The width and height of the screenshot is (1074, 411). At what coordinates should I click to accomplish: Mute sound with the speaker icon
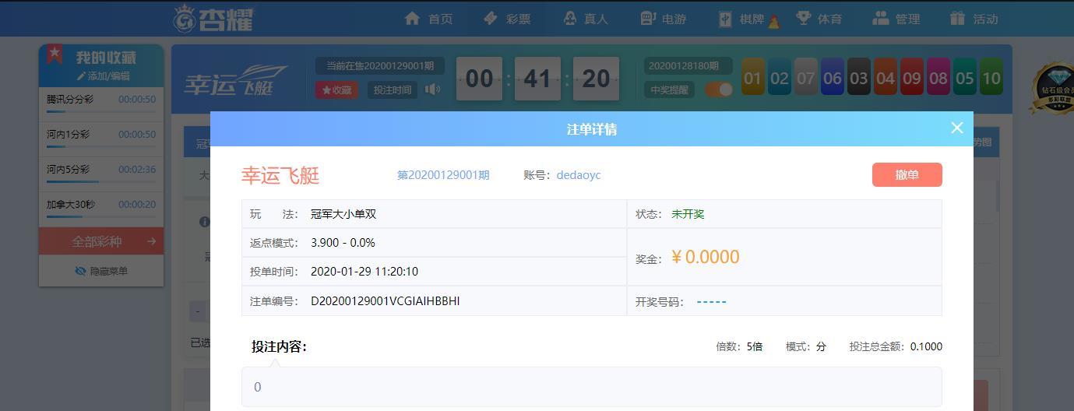432,90
